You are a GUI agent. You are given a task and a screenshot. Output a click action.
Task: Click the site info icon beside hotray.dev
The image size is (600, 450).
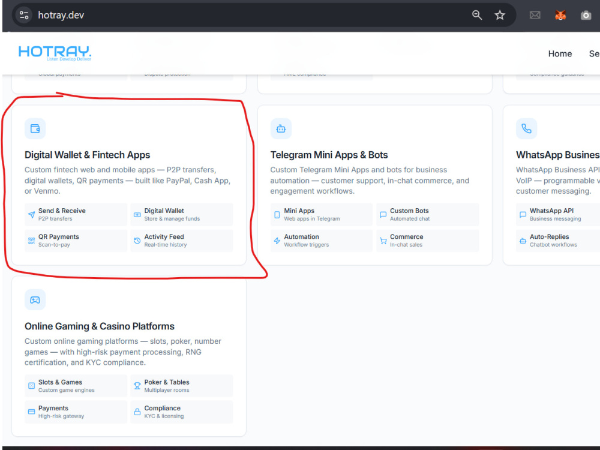tap(24, 15)
